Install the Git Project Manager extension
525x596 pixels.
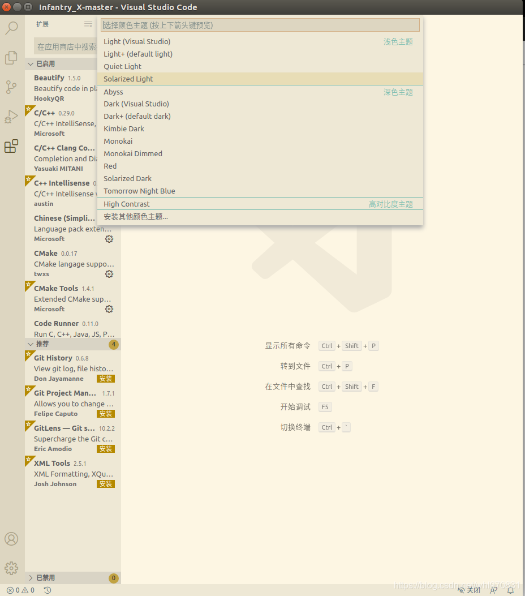click(x=106, y=414)
